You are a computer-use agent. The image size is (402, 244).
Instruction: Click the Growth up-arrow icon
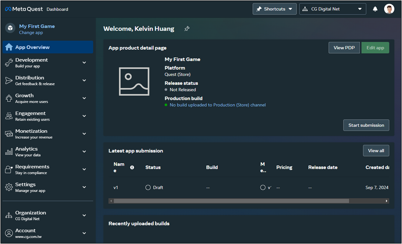point(9,98)
